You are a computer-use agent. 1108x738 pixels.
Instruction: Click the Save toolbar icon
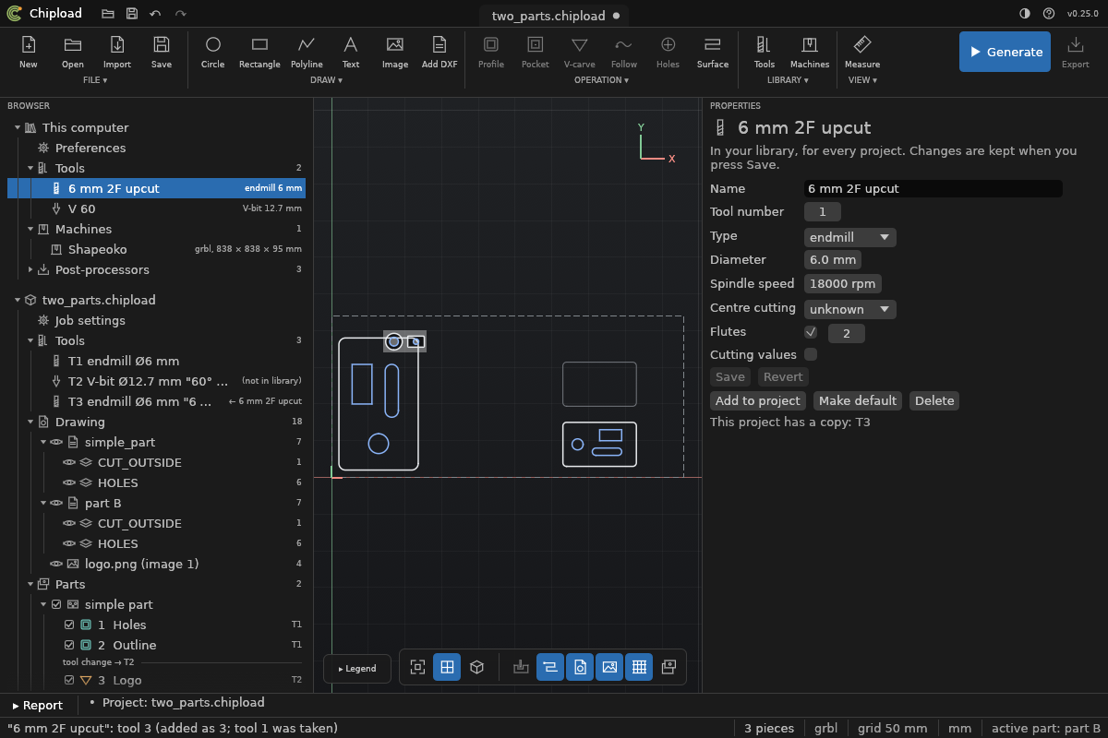[x=162, y=52]
